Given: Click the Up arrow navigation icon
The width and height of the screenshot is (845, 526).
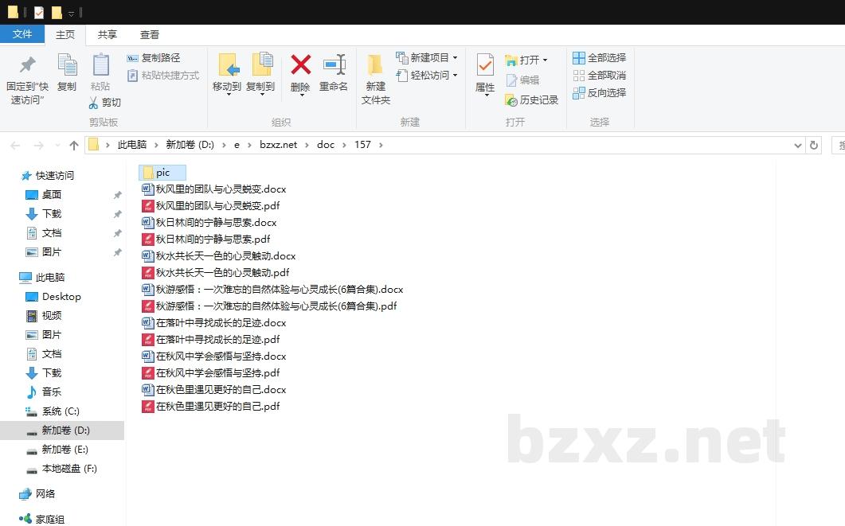Looking at the screenshot, I should coord(74,145).
